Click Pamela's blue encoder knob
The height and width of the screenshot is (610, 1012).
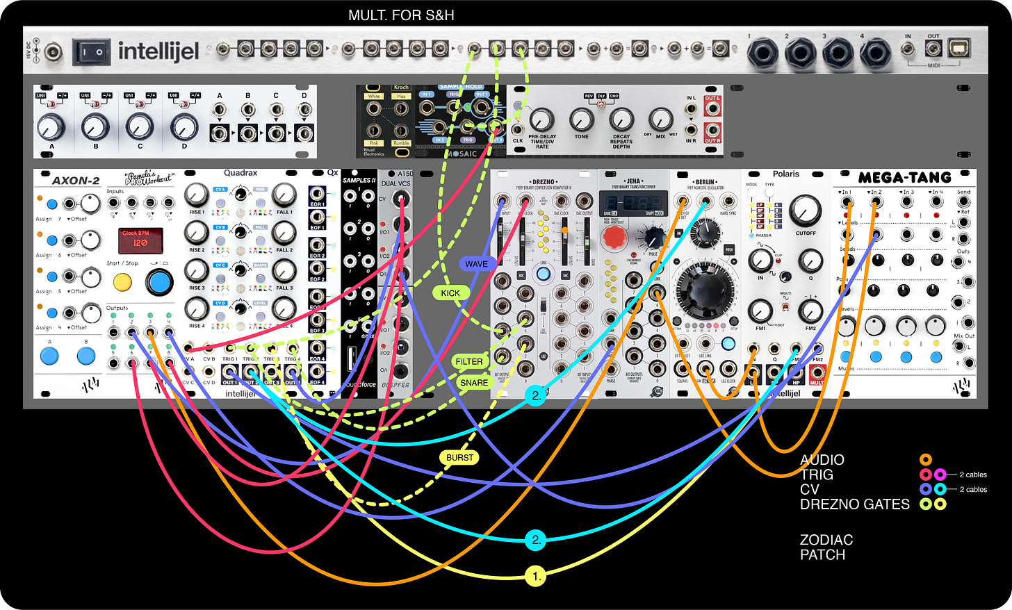158,282
